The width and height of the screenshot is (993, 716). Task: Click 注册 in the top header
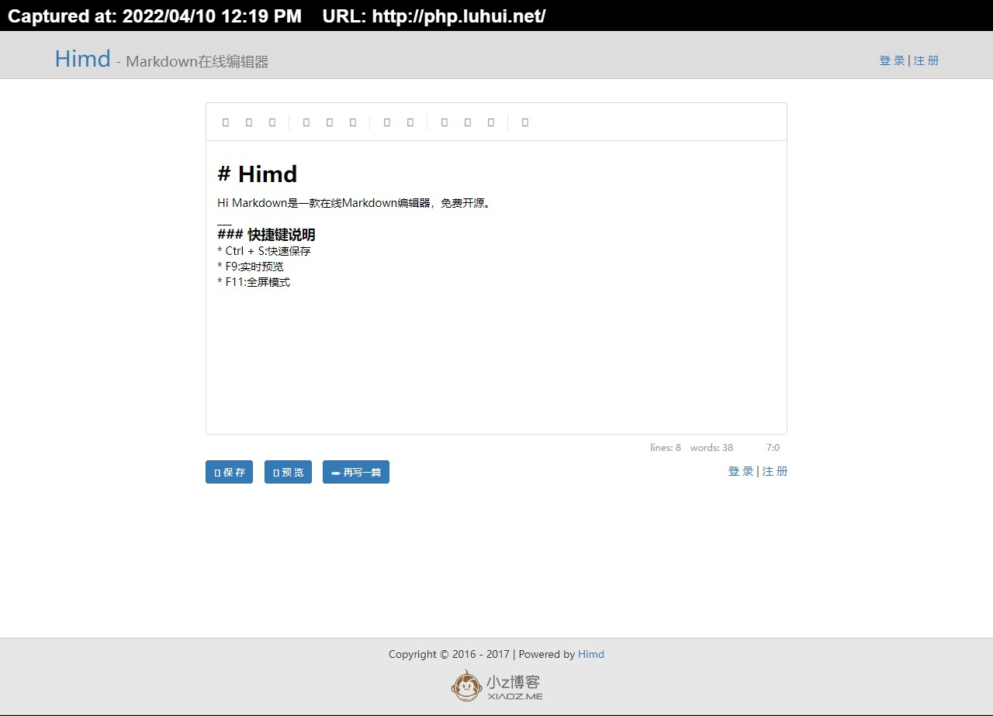pyautogui.click(x=926, y=60)
